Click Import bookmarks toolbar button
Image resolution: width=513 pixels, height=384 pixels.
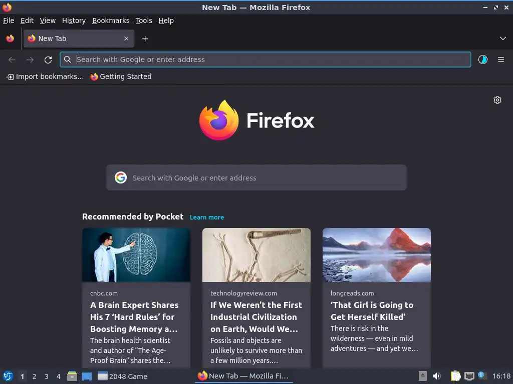45,76
